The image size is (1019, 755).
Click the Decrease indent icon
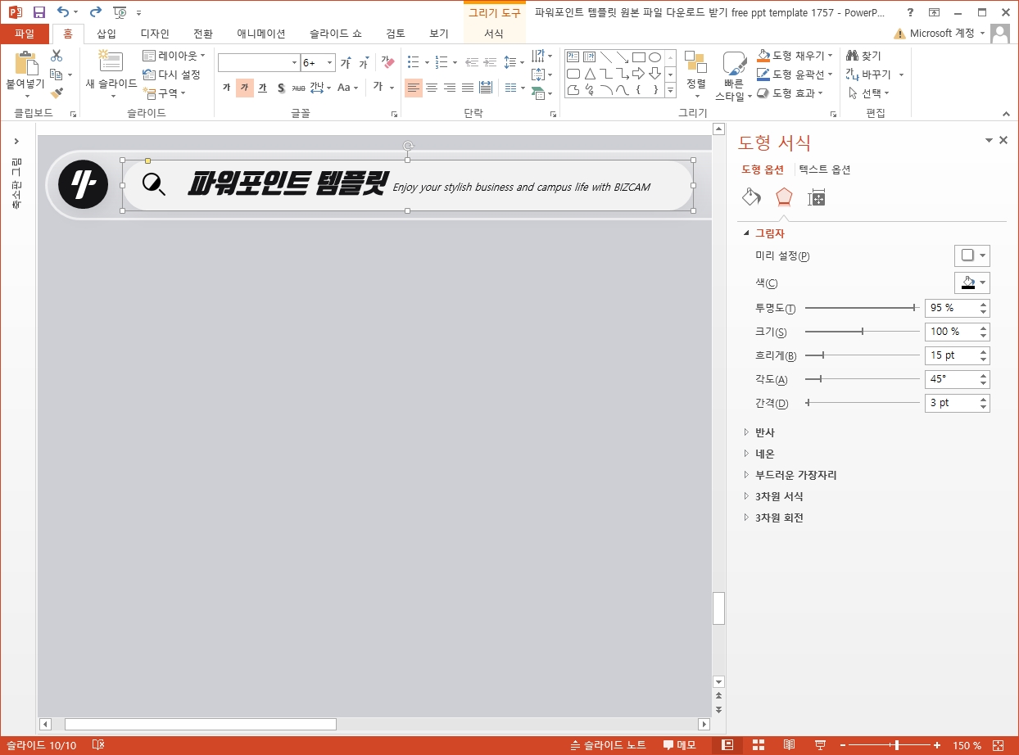472,62
